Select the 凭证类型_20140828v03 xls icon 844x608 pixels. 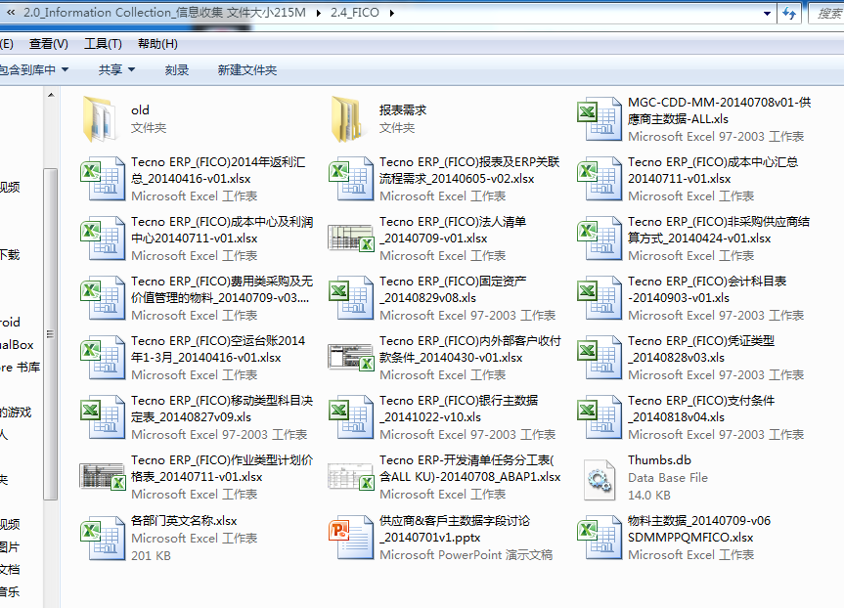[x=600, y=358]
